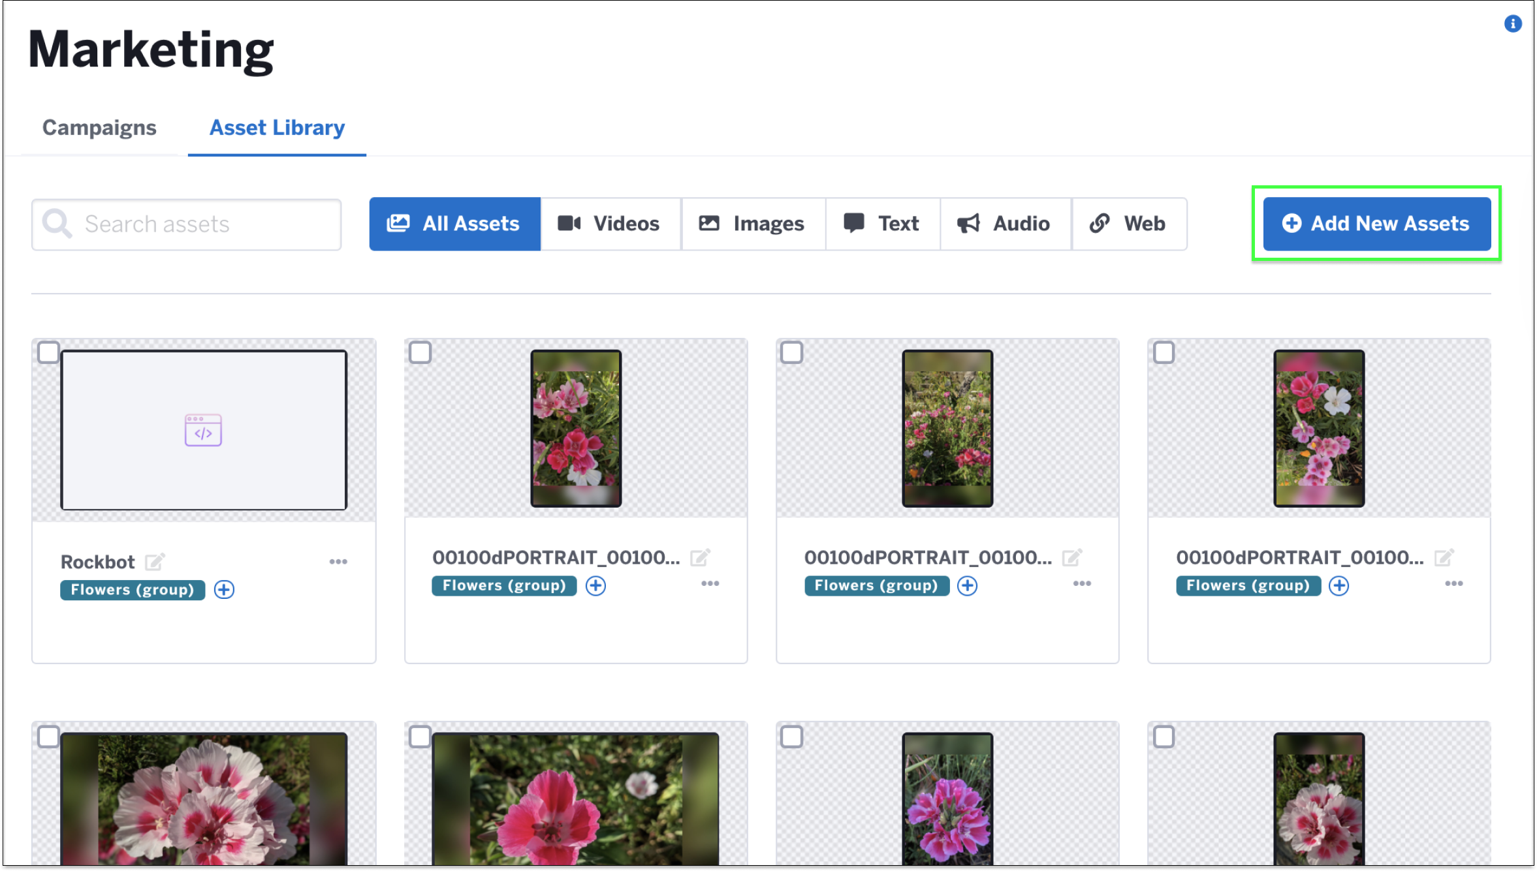Filter assets by Text
The height and width of the screenshot is (871, 1537).
[x=883, y=224]
